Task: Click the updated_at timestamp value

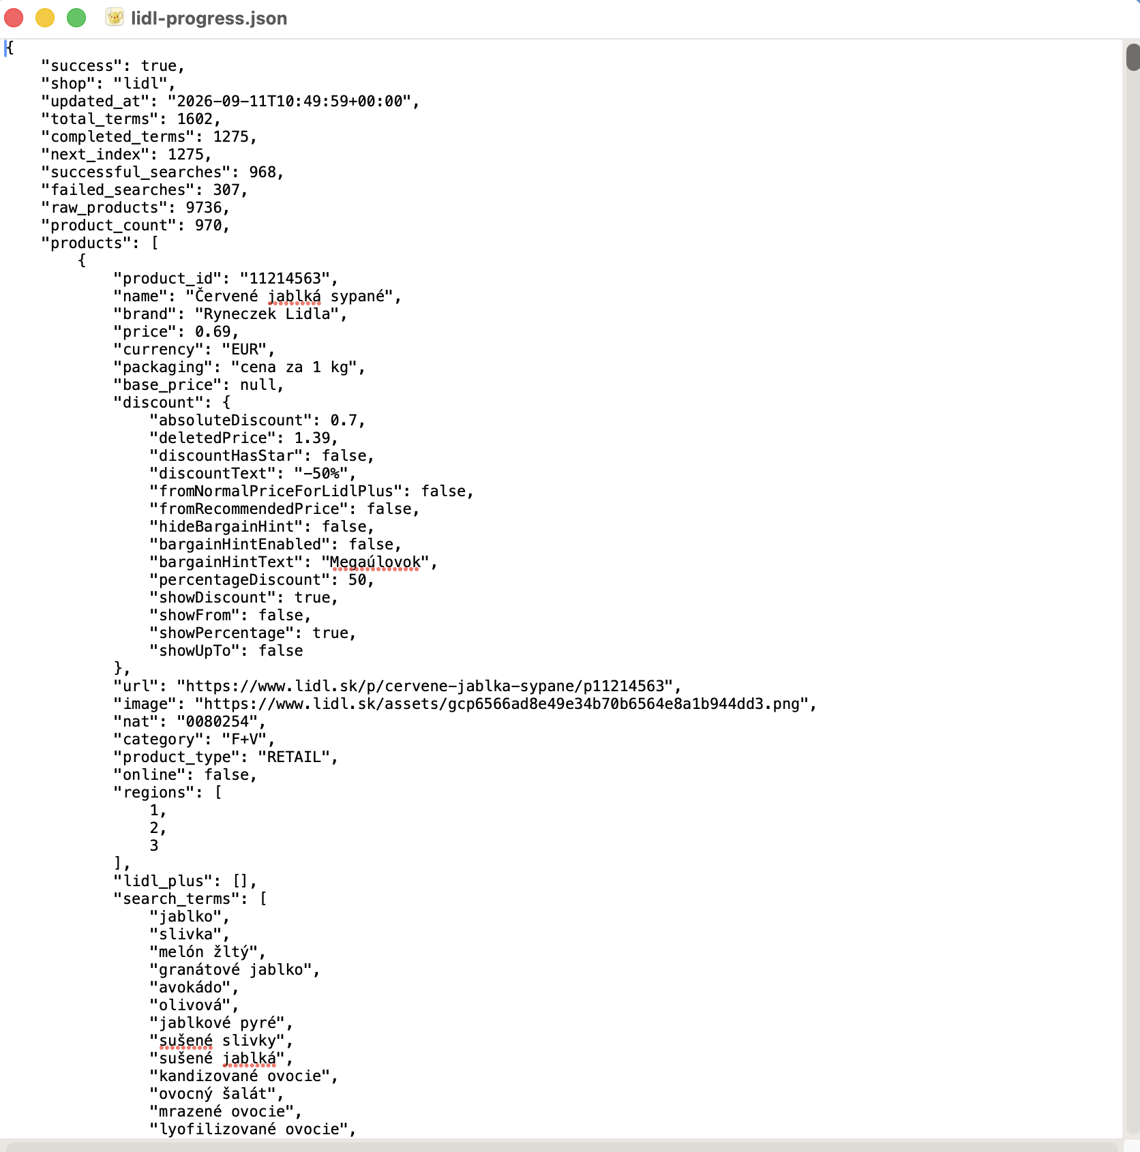Action: point(289,102)
